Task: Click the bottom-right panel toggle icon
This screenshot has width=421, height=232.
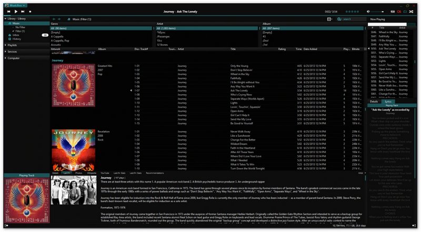Action: pyautogui.click(x=414, y=226)
